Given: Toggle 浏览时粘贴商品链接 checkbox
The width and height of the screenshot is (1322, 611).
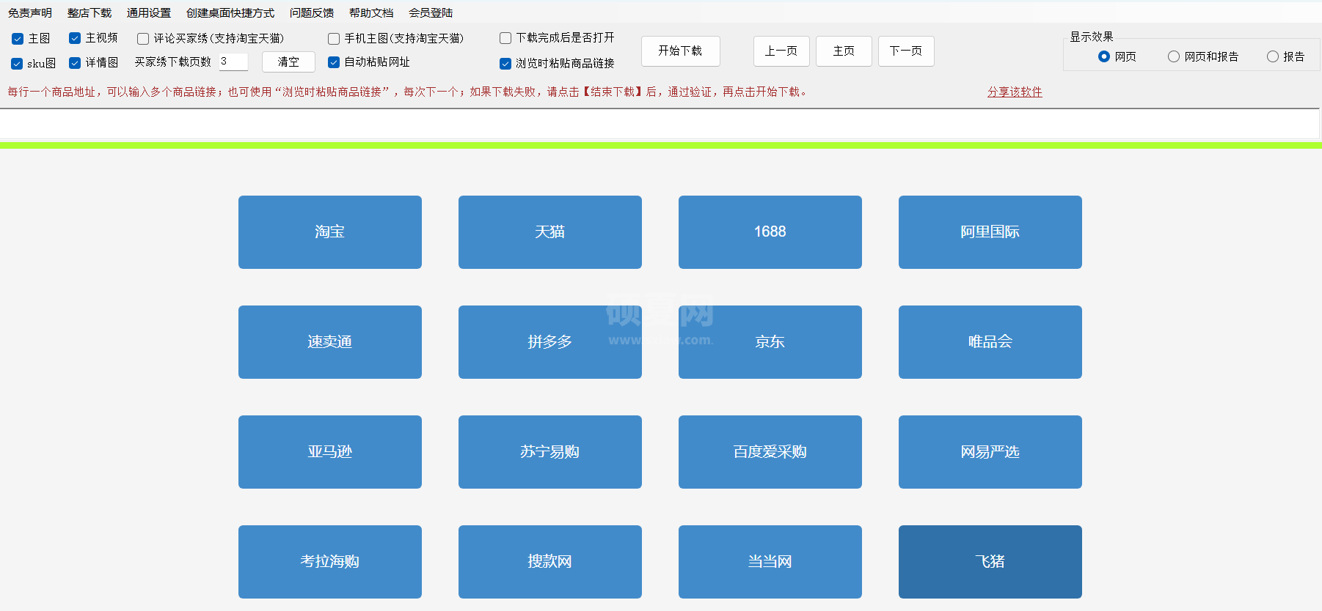Looking at the screenshot, I should click(x=505, y=64).
